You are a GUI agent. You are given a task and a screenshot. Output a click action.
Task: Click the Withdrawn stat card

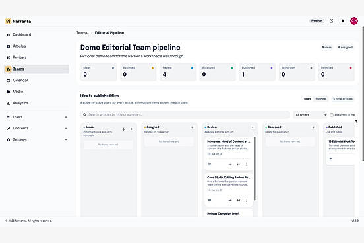point(297,72)
